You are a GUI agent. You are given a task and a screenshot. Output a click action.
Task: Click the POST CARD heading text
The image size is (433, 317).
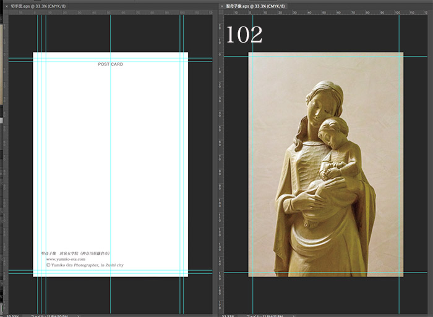tap(111, 64)
